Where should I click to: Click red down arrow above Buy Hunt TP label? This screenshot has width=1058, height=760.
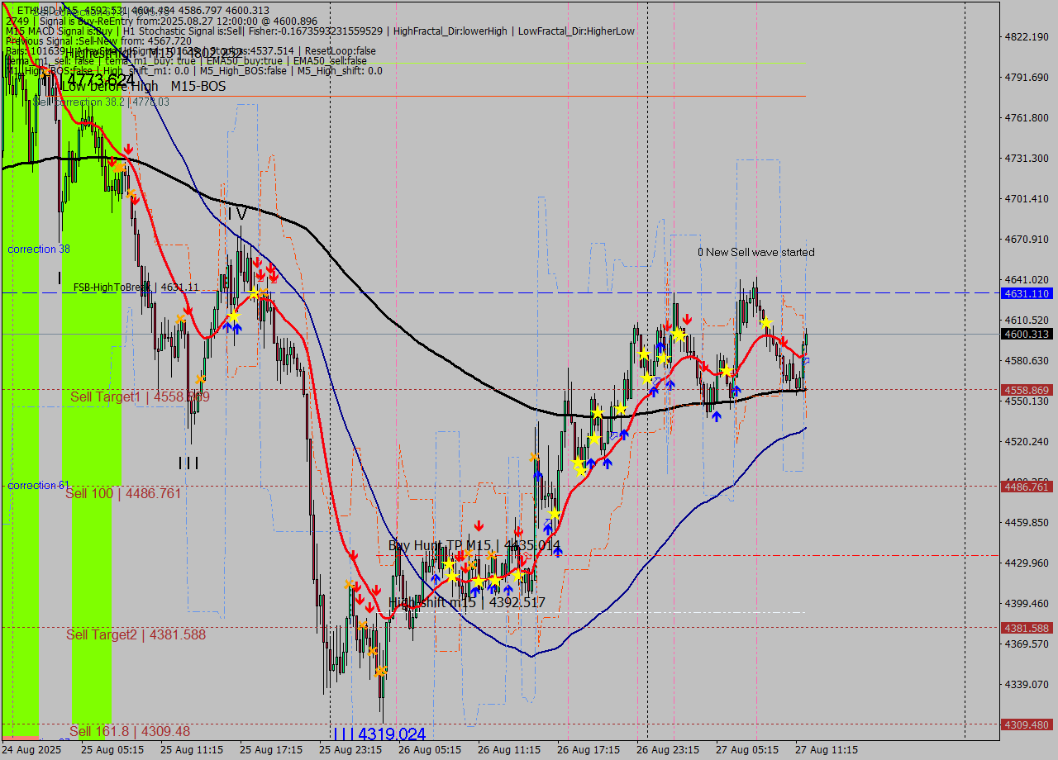(x=479, y=525)
